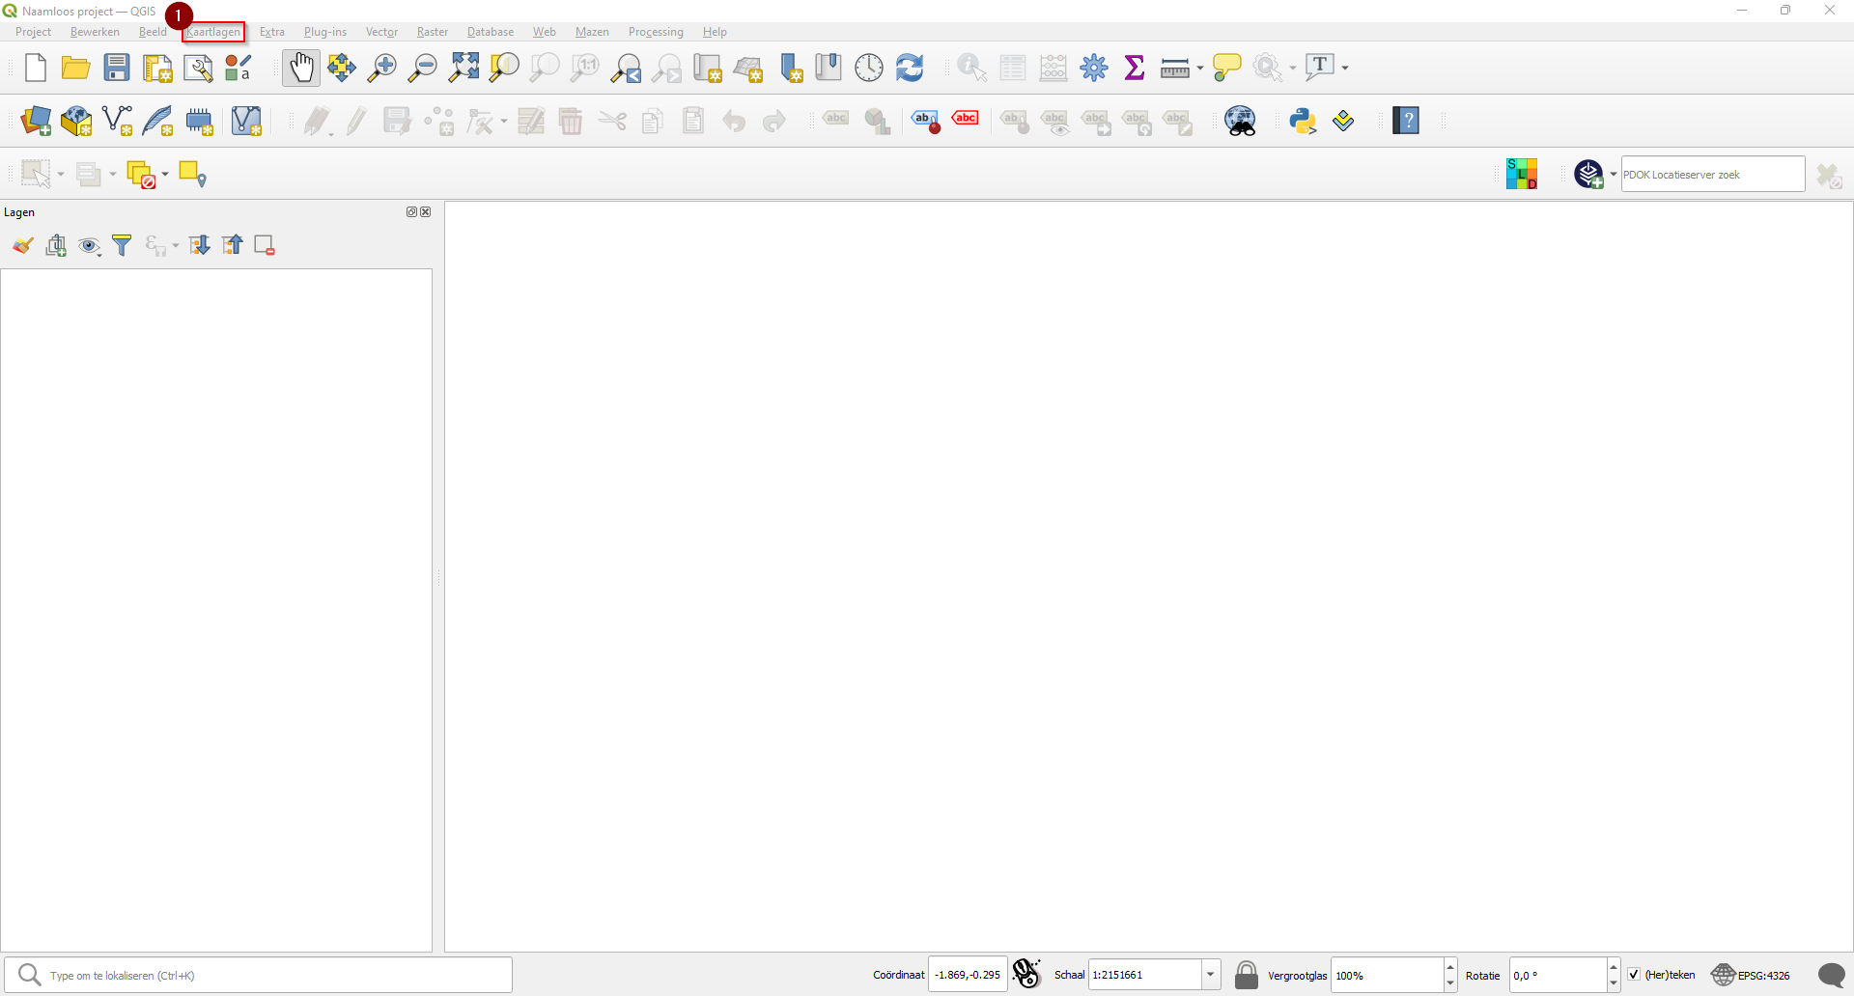Click the PDOK Locatieserver search field
The height and width of the screenshot is (996, 1854).
coord(1712,175)
